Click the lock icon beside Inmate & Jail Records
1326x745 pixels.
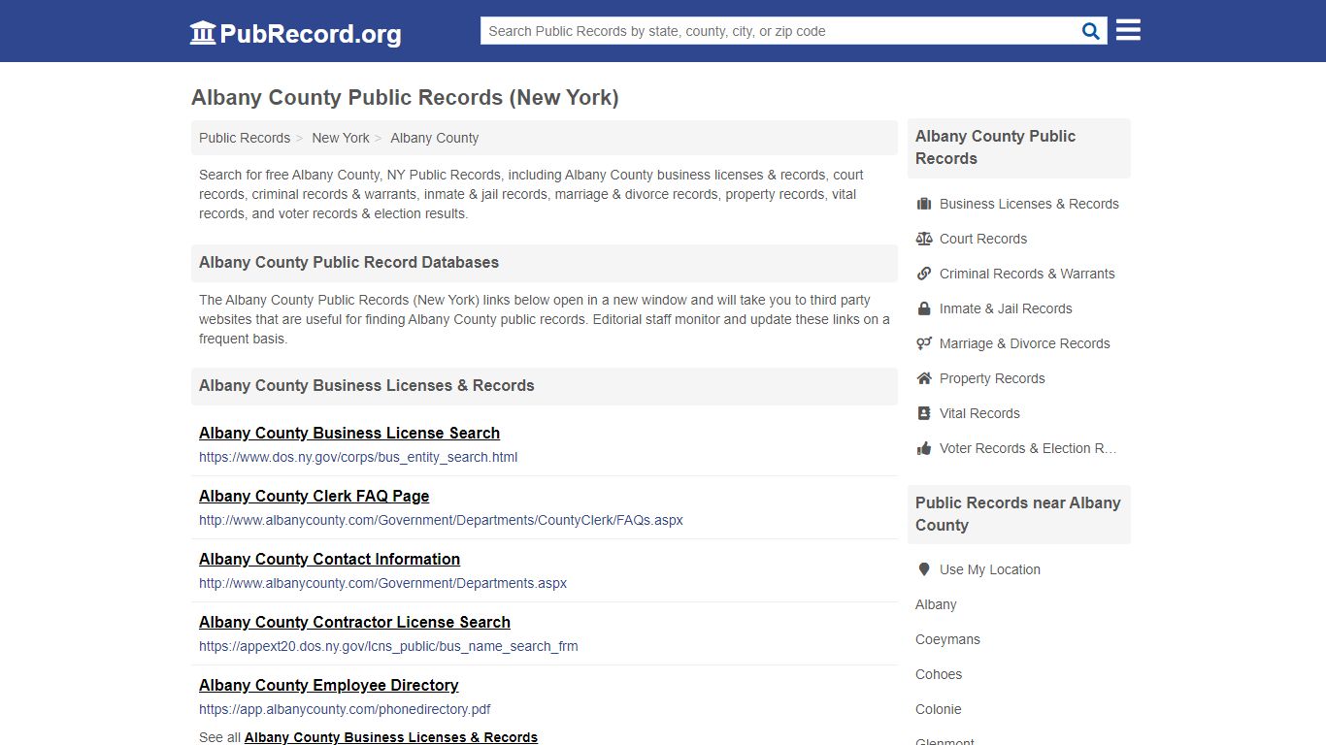924,308
